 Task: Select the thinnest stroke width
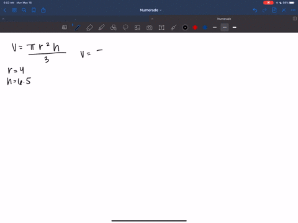click(x=215, y=27)
